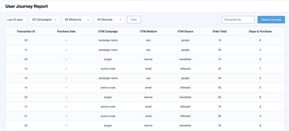Open transaction 19 link

(26, 78)
